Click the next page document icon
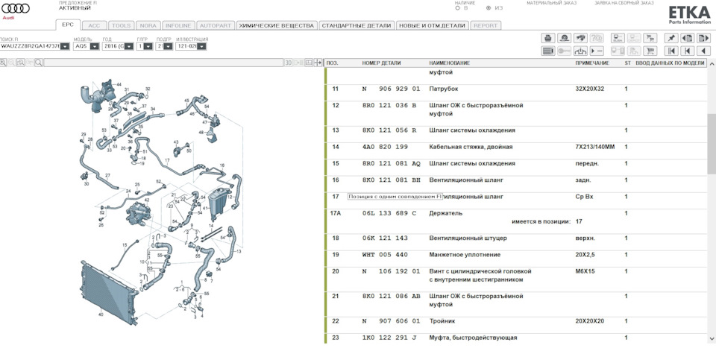This screenshot has height=348, width=716. pyautogui.click(x=703, y=38)
